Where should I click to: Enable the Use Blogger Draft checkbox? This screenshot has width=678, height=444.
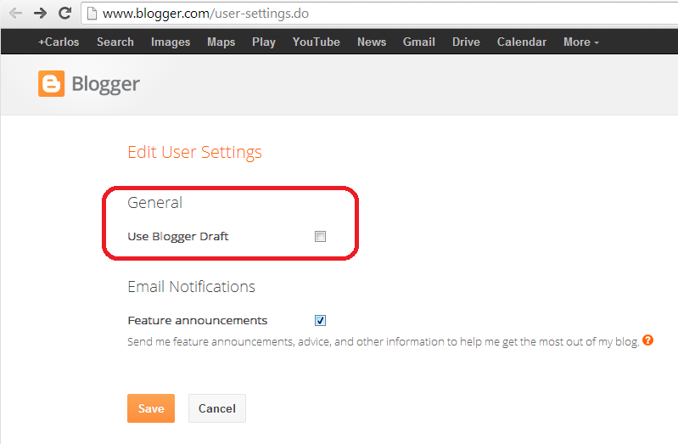coord(320,236)
